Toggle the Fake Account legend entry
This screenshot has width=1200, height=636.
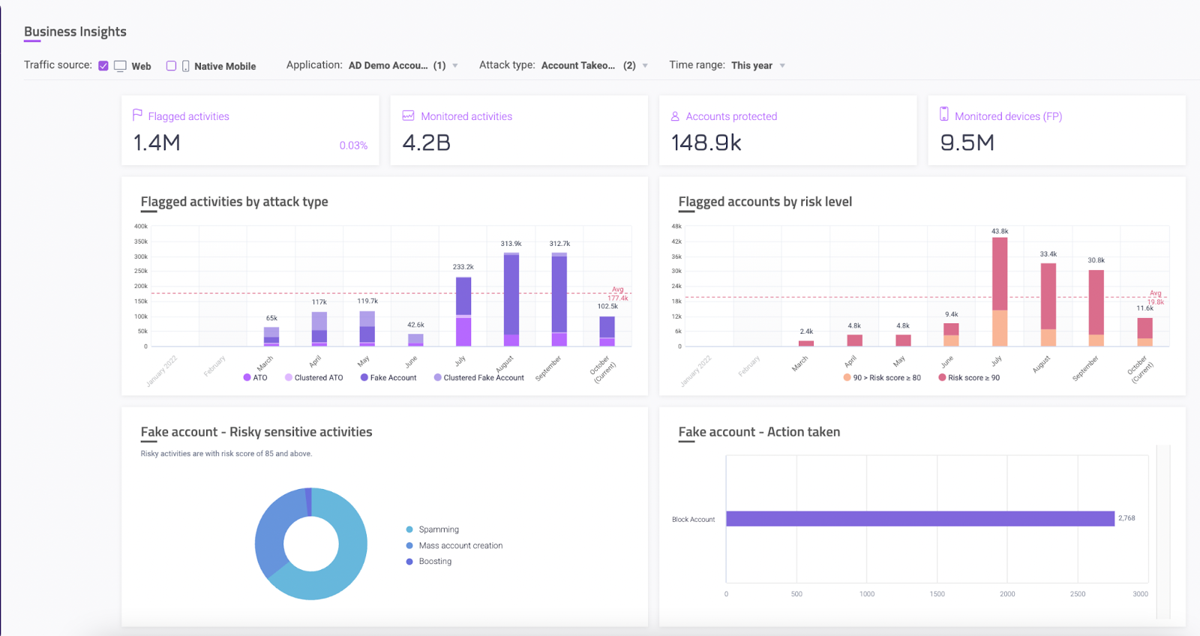(x=388, y=377)
